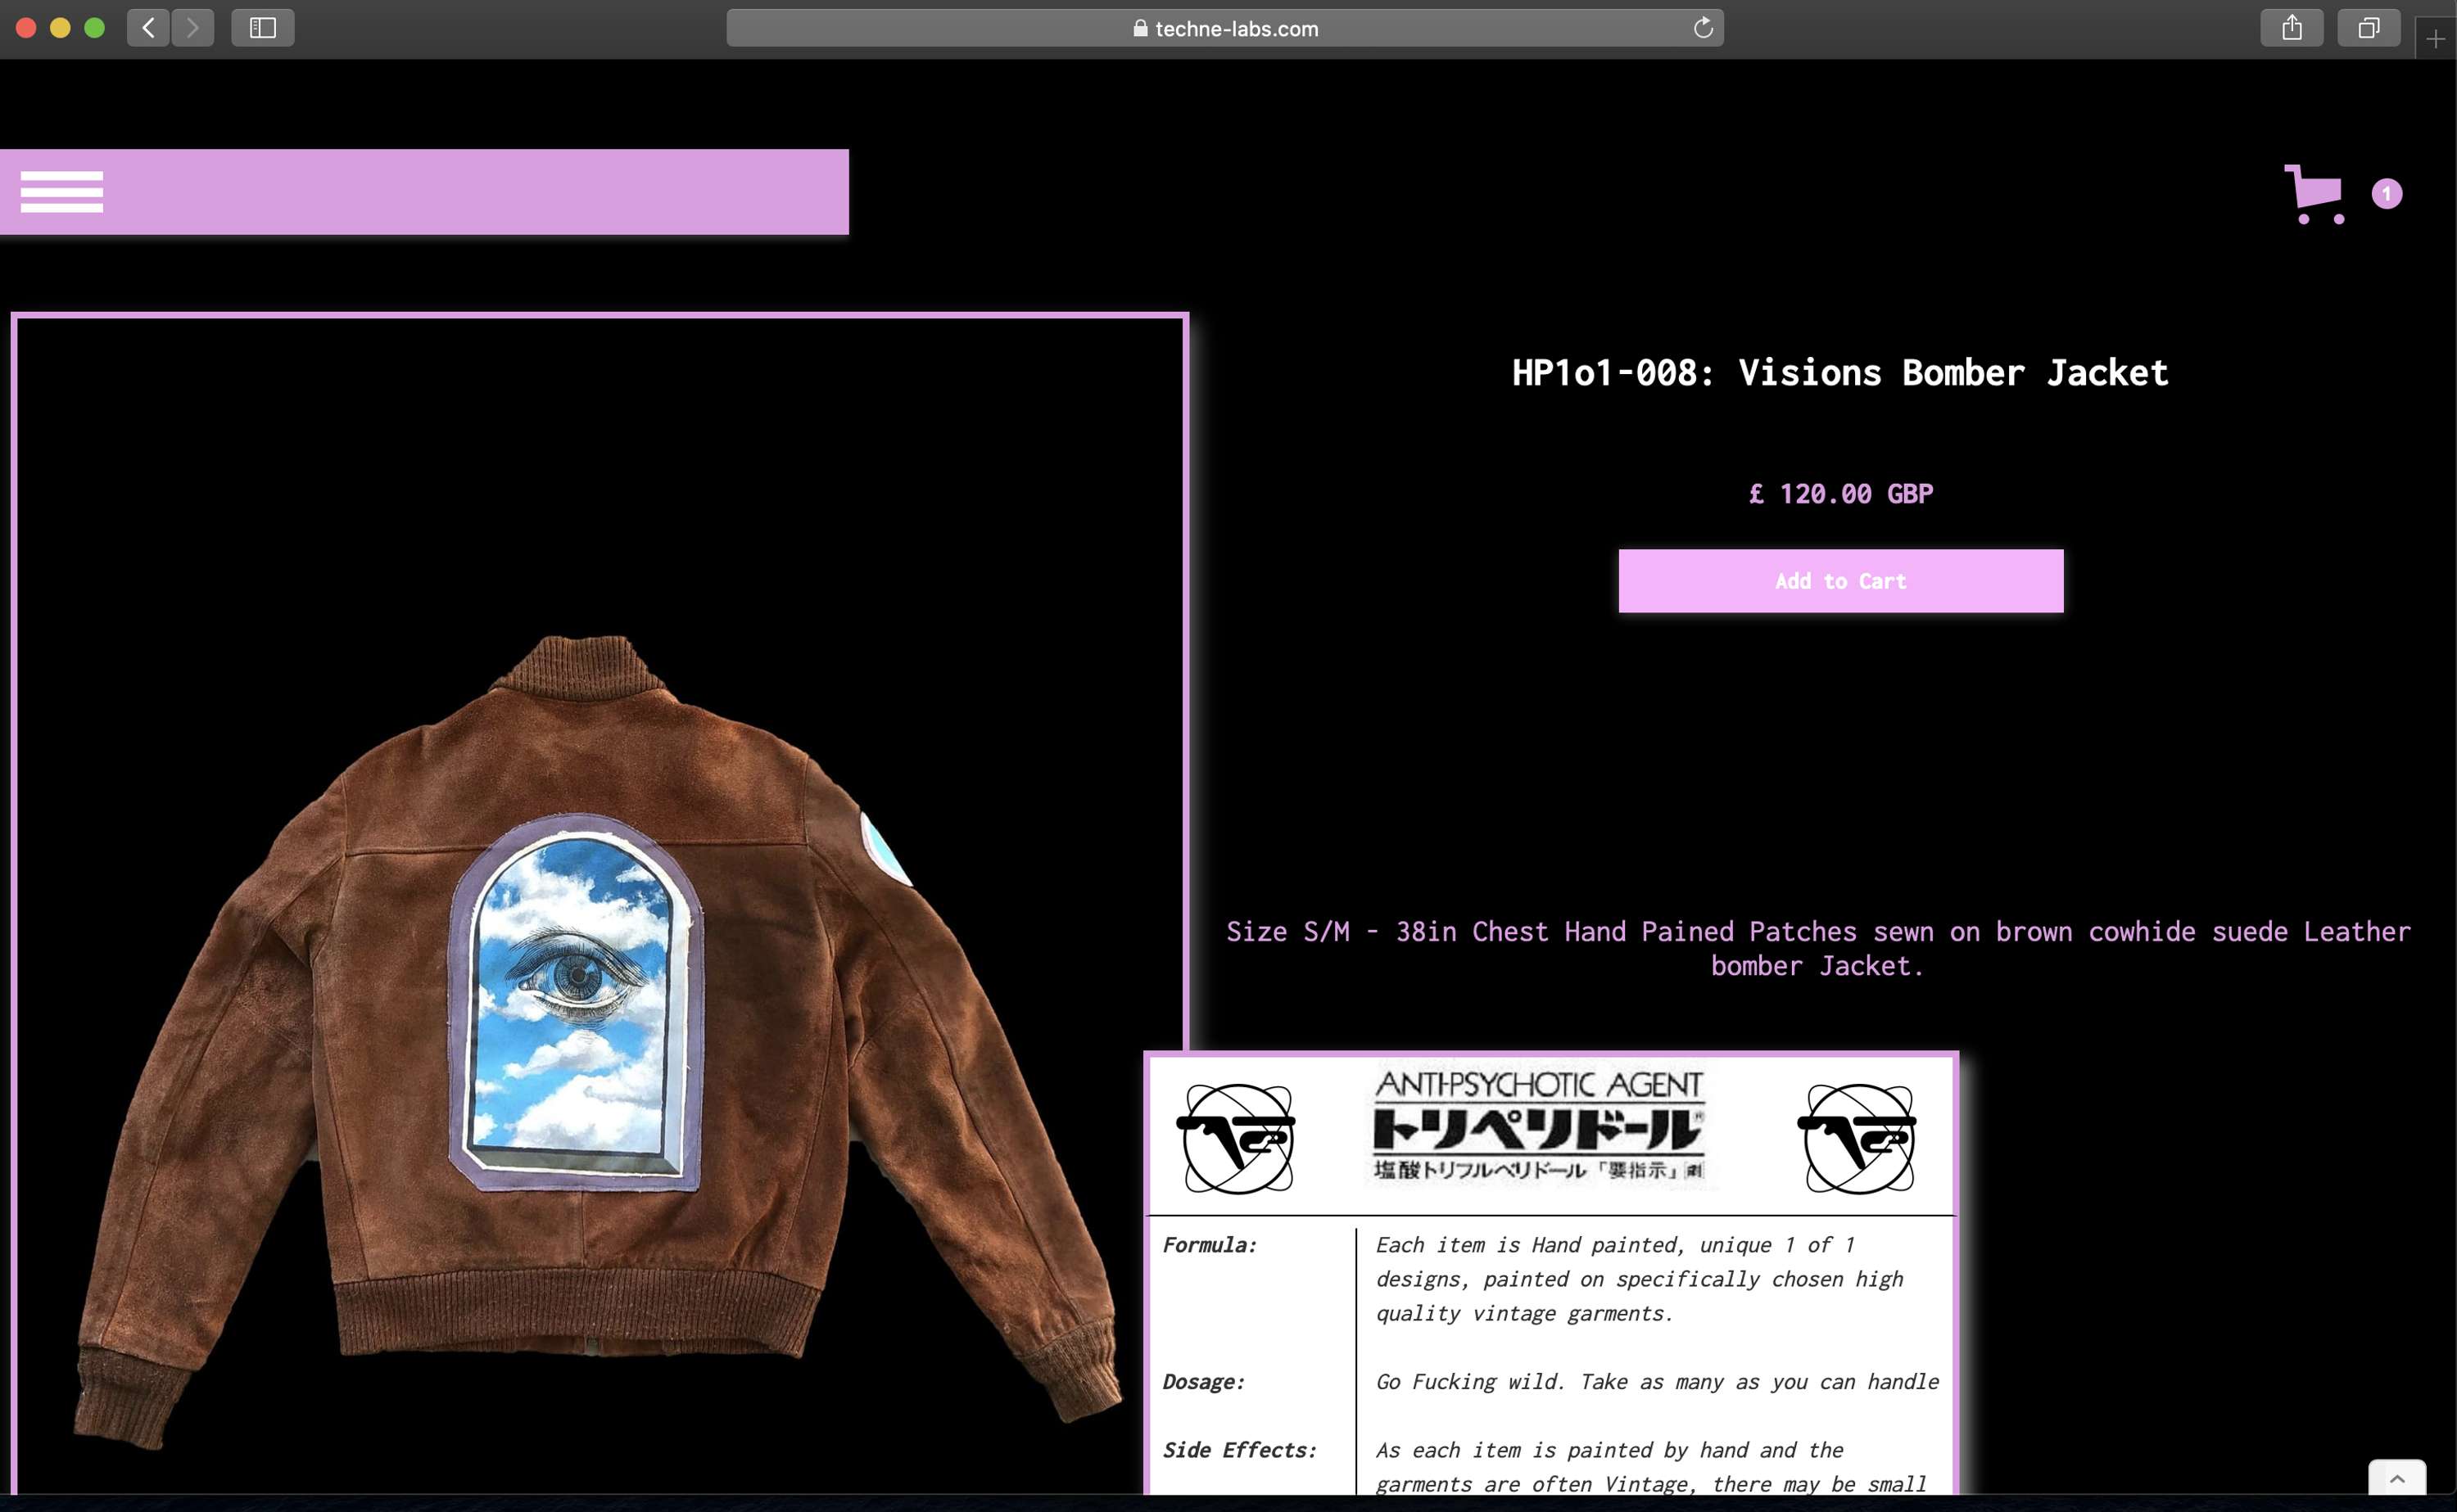Click the 'HP1o1-008: Visions Bomber Jacket' title

click(1839, 372)
